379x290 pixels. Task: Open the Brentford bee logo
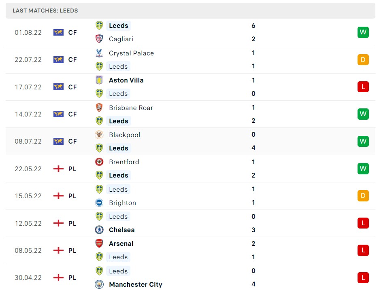(x=99, y=162)
